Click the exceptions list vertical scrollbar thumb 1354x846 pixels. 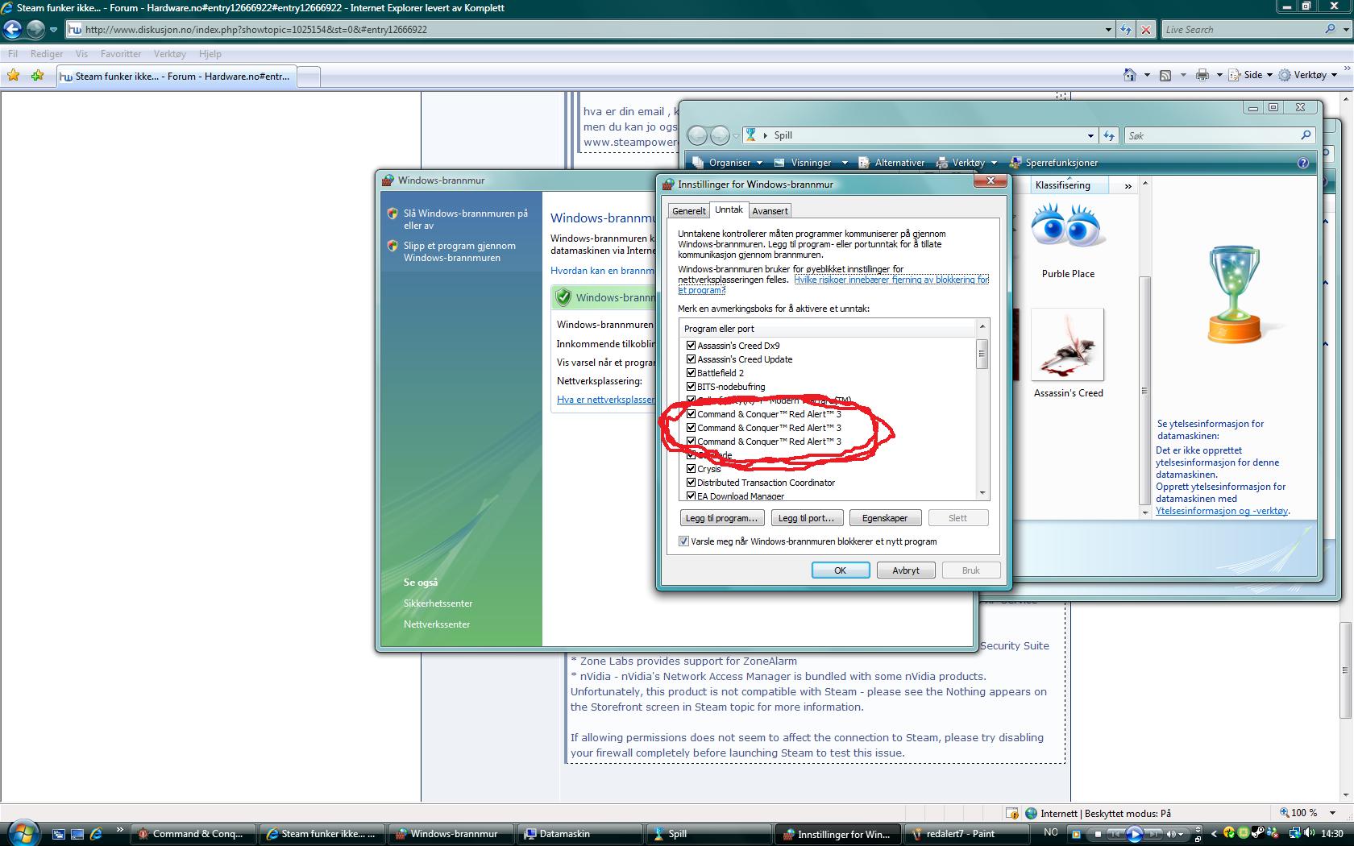(x=982, y=354)
